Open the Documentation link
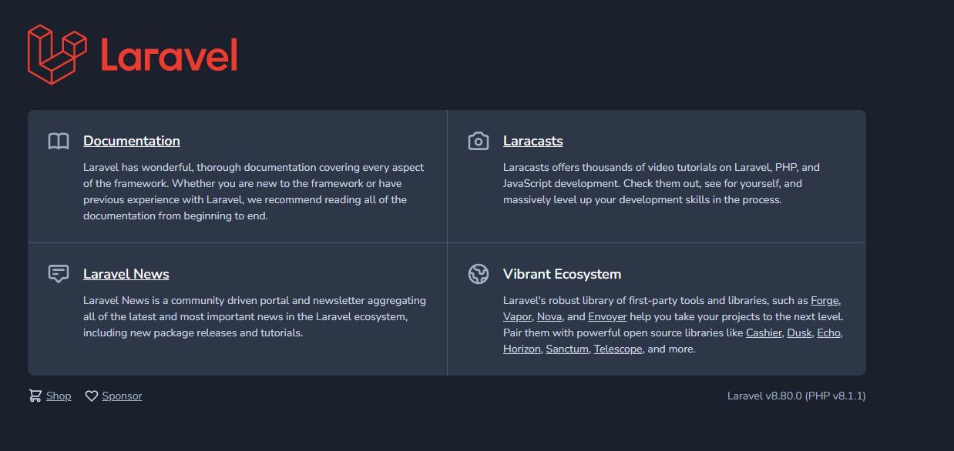The image size is (954, 451). (x=132, y=141)
